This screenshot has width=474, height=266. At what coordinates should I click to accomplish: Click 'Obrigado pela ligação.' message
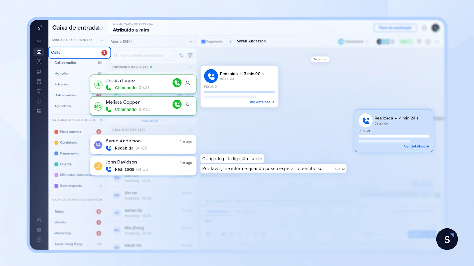(232, 159)
